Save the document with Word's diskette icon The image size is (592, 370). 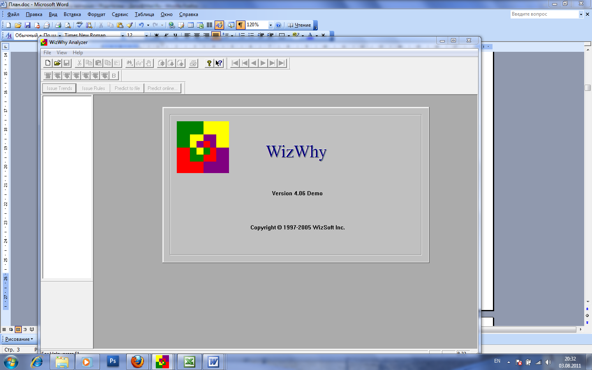28,25
